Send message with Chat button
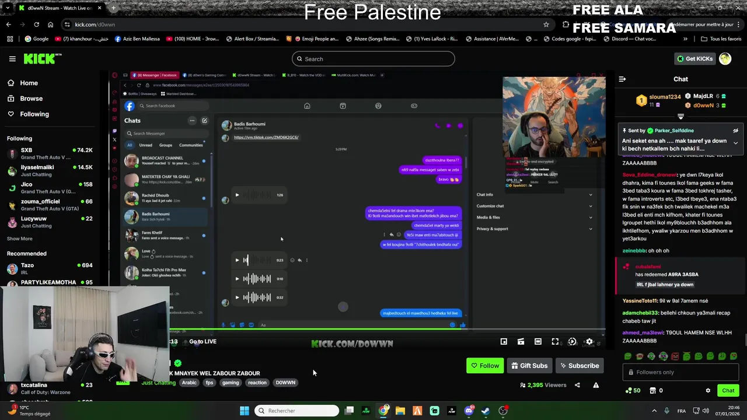Image resolution: width=747 pixels, height=420 pixels. 728,390
